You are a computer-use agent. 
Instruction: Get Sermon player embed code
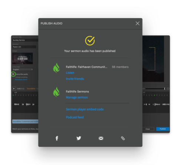coord(85,109)
